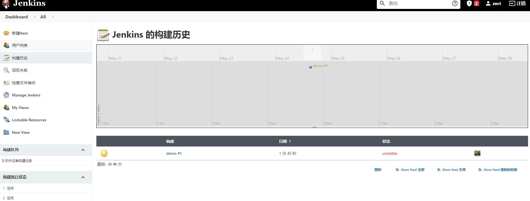Screen dimensions: 530x201
Task: Sort table by 状态 column header
Action: [386, 141]
